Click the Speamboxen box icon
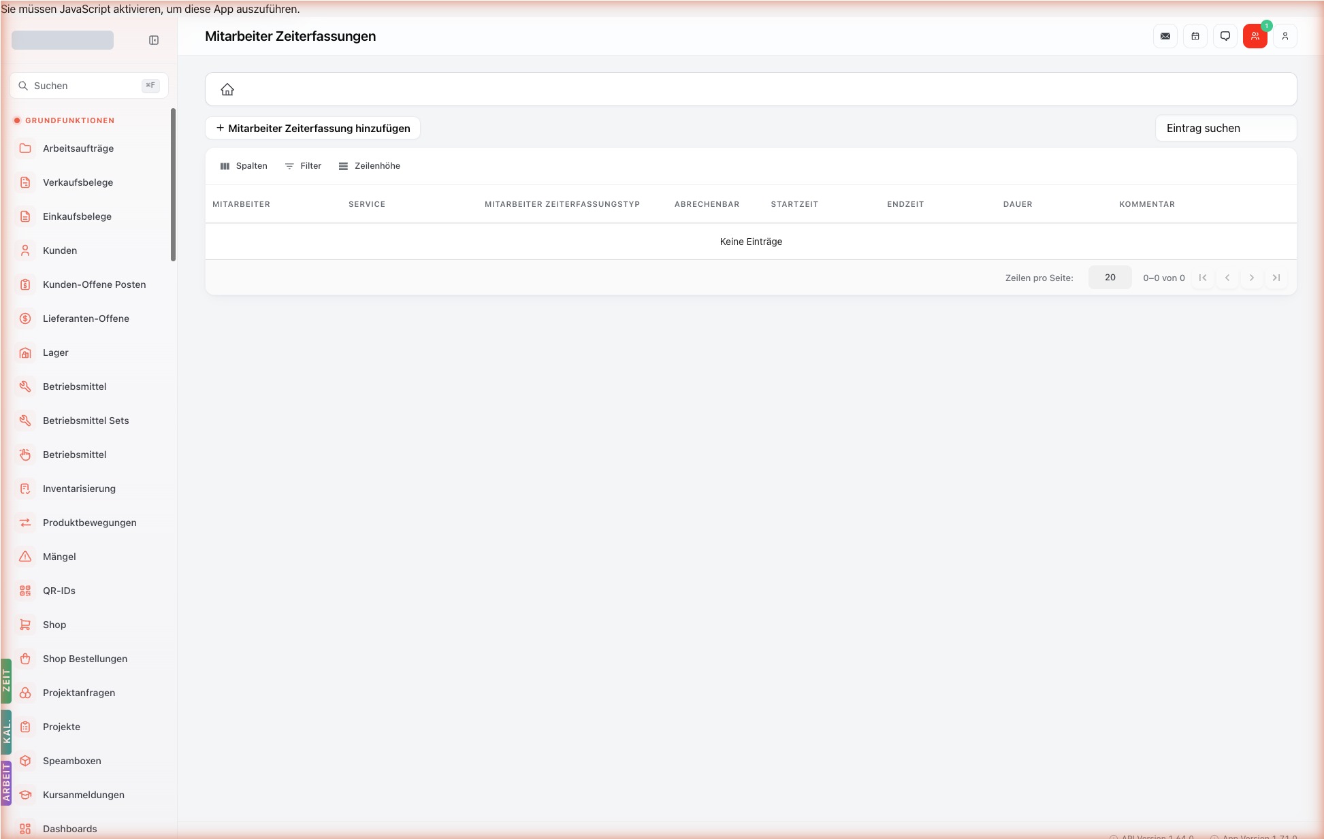The image size is (1324, 839). pos(25,761)
